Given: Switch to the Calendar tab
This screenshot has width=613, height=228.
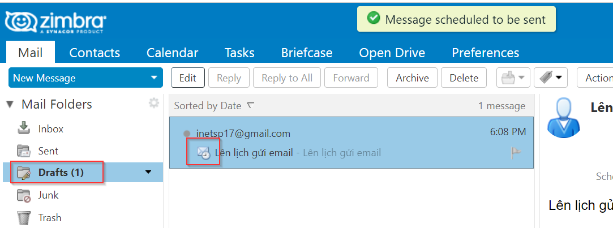Looking at the screenshot, I should click(173, 53).
